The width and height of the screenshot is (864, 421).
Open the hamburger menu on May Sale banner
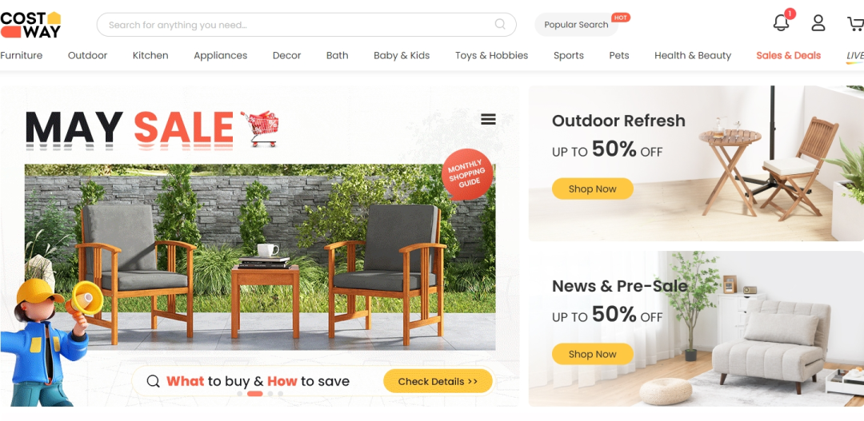[488, 119]
